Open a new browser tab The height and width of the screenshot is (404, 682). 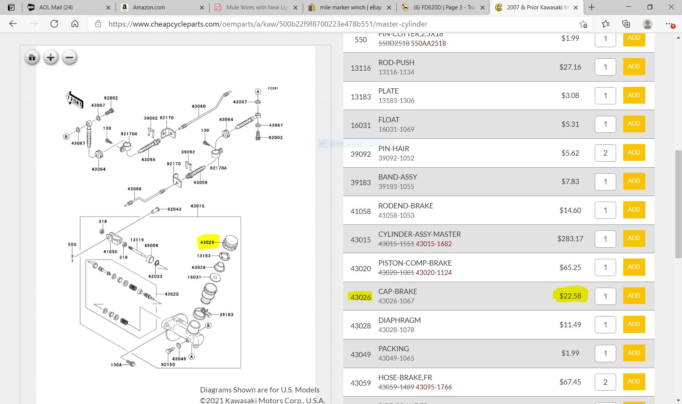pos(591,7)
